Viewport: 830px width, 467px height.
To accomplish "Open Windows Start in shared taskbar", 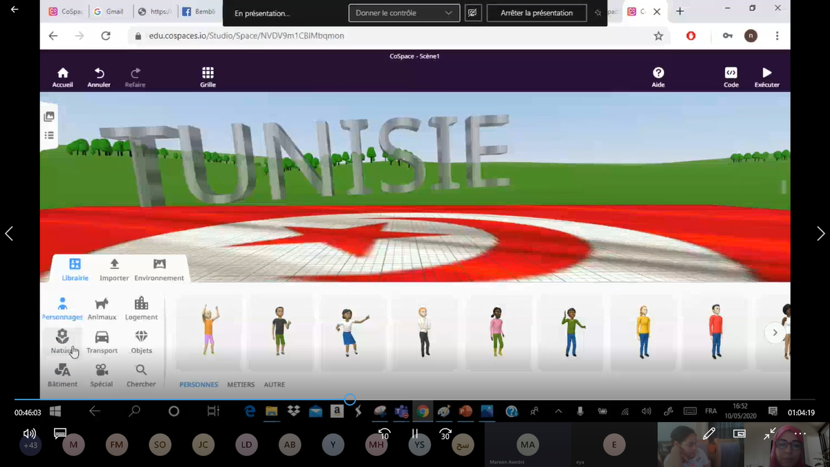I will 55,411.
